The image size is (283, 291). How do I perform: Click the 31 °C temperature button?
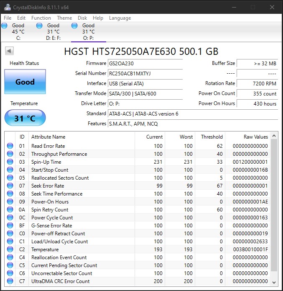pos(25,118)
